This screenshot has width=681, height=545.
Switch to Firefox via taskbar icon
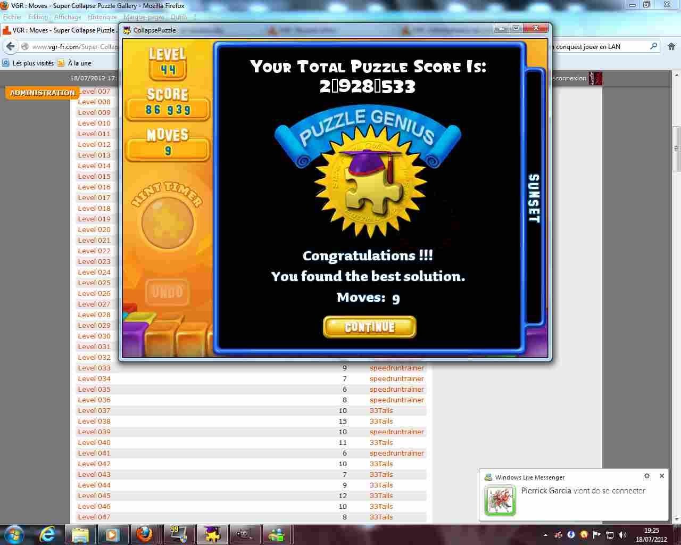(144, 534)
